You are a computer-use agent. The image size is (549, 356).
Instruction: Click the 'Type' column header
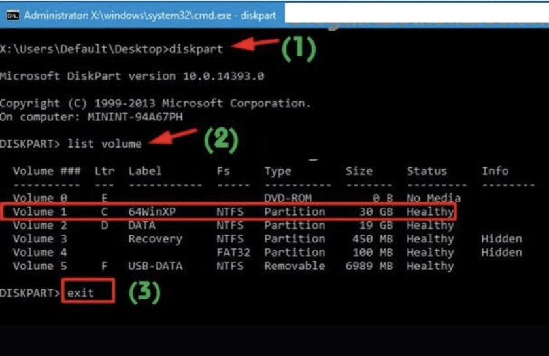click(278, 171)
